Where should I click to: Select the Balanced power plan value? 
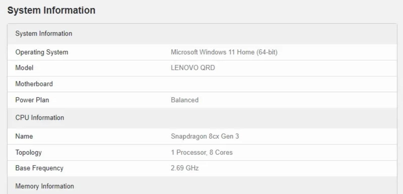tap(185, 100)
